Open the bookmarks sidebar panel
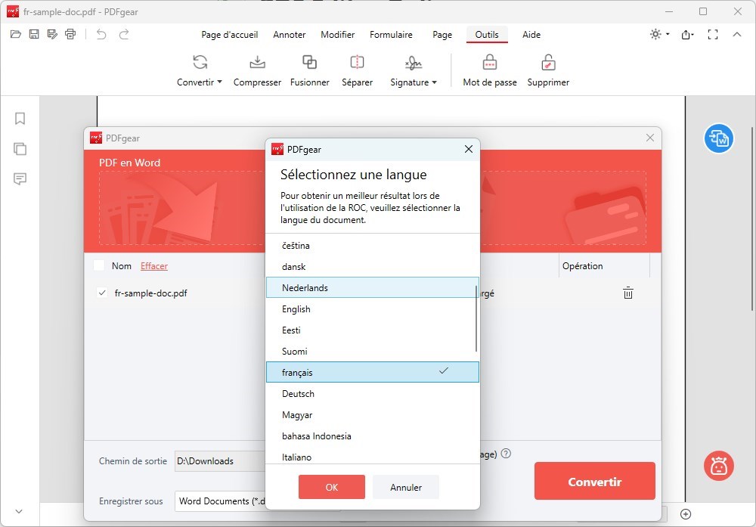756x527 pixels. click(x=20, y=119)
